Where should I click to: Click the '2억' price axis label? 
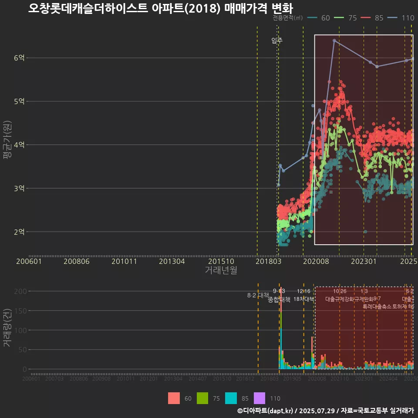coord(19,232)
